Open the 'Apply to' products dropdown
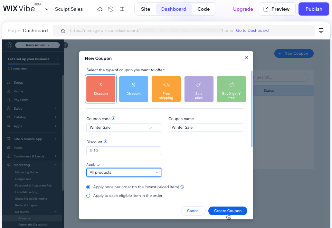Image resolution: width=332 pixels, height=228 pixels. (124, 172)
